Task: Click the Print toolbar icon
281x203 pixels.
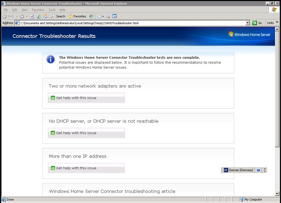Action: [x=108, y=16]
